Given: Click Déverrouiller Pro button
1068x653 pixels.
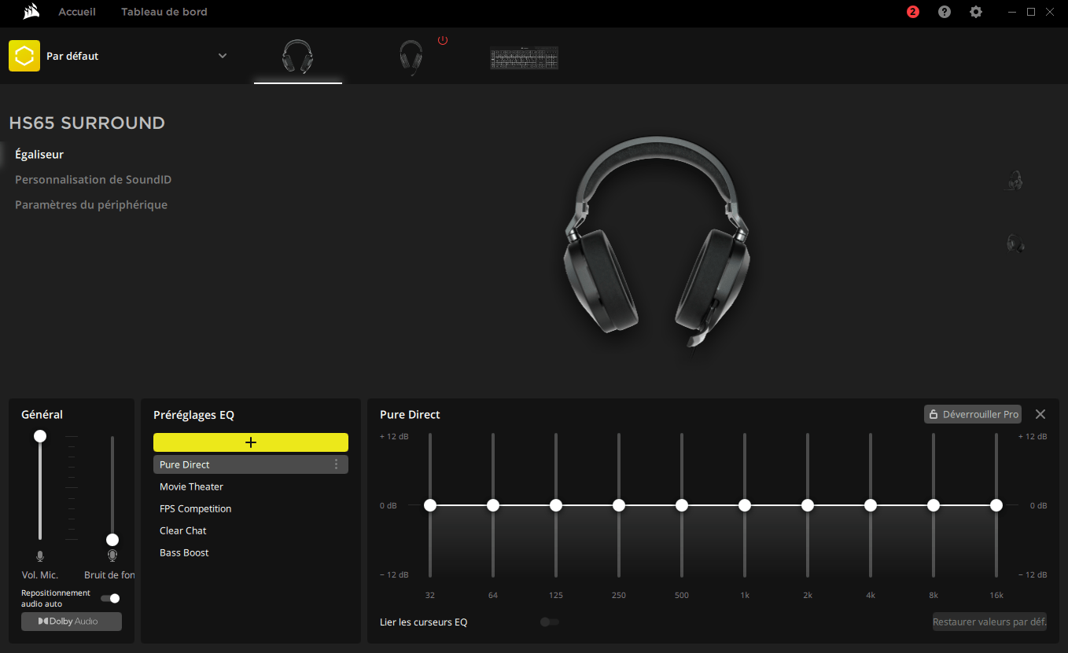Looking at the screenshot, I should tap(973, 414).
